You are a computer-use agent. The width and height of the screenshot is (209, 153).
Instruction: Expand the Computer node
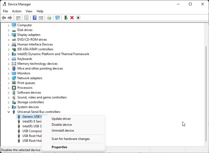9,25
